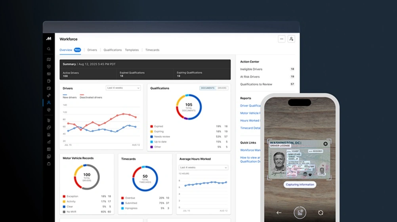The height and width of the screenshot is (222, 397).
Task: Open the shield safety icon in the sidebar
Action: tap(49, 66)
